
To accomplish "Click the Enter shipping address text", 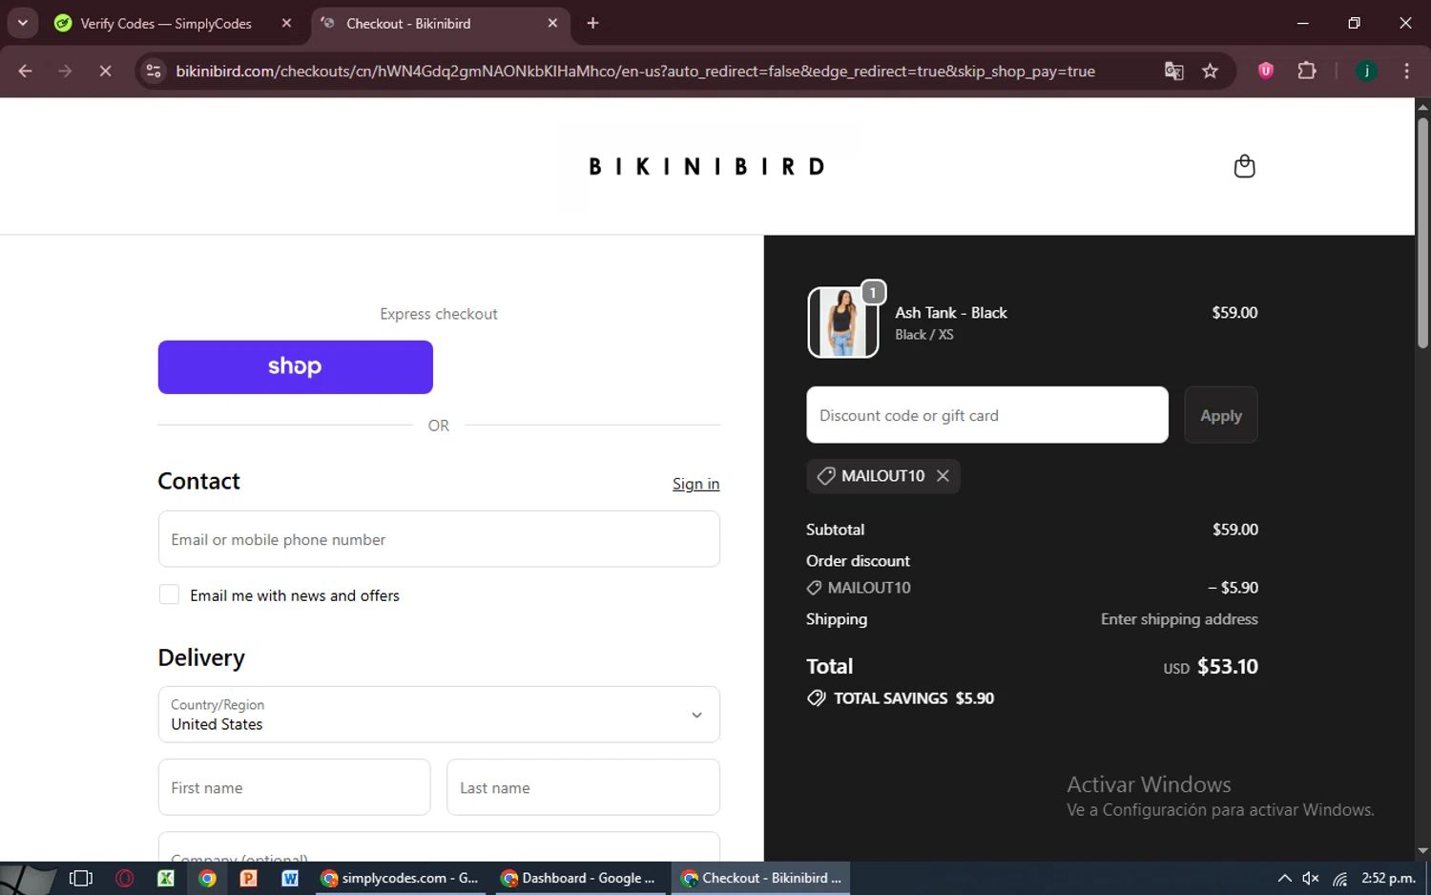I will coord(1179,619).
